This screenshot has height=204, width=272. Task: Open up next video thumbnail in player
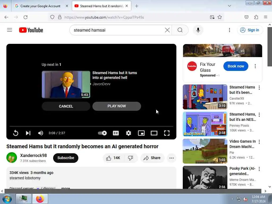click(66, 84)
